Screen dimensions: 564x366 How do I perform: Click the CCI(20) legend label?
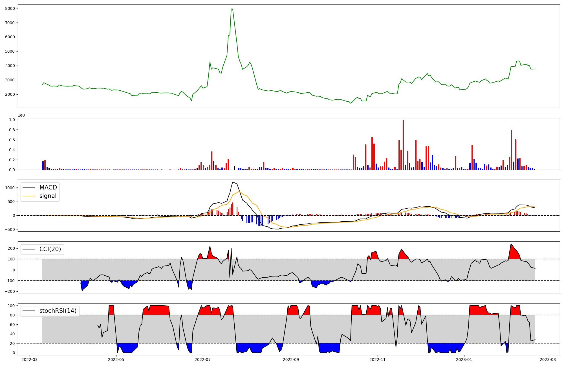tap(50, 249)
